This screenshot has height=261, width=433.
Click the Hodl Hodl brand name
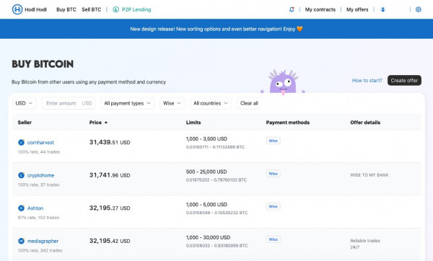(35, 9)
